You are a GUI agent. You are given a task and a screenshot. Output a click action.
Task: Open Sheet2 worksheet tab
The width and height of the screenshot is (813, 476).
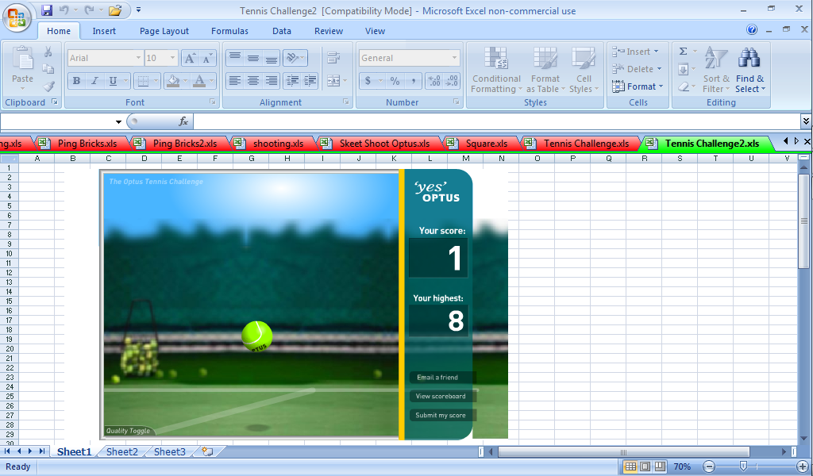coord(121,451)
